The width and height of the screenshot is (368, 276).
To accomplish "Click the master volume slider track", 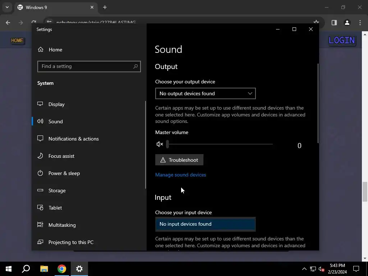I will (x=220, y=144).
